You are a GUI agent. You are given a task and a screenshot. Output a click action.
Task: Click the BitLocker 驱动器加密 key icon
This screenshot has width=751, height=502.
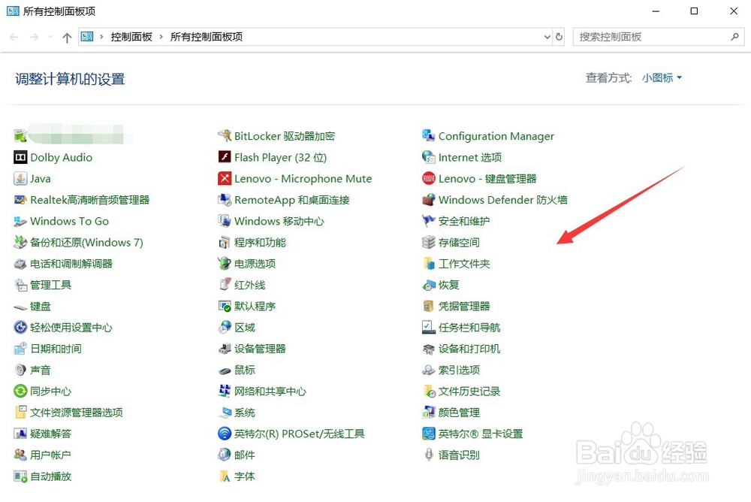[x=224, y=136]
